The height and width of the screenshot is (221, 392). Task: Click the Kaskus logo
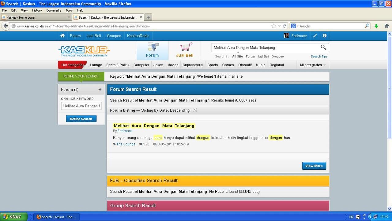[x=84, y=51]
